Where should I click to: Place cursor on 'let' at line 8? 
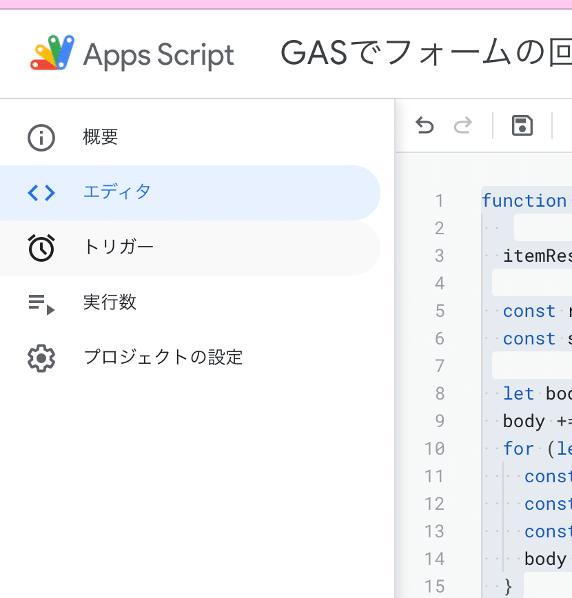click(x=518, y=393)
